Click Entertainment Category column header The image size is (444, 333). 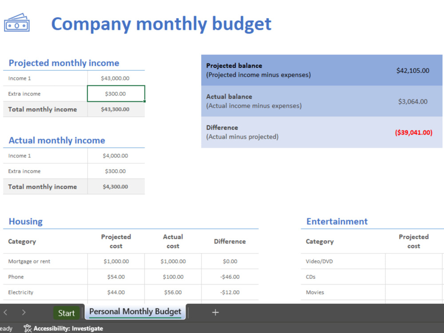pos(320,241)
